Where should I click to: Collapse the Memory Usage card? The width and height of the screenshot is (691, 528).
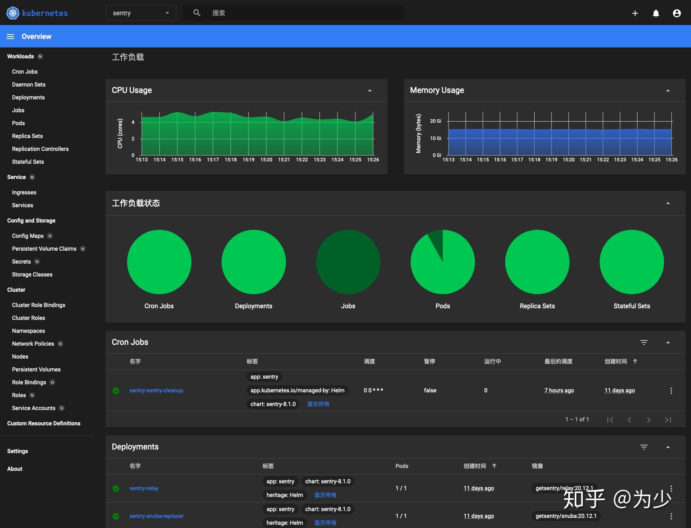668,91
